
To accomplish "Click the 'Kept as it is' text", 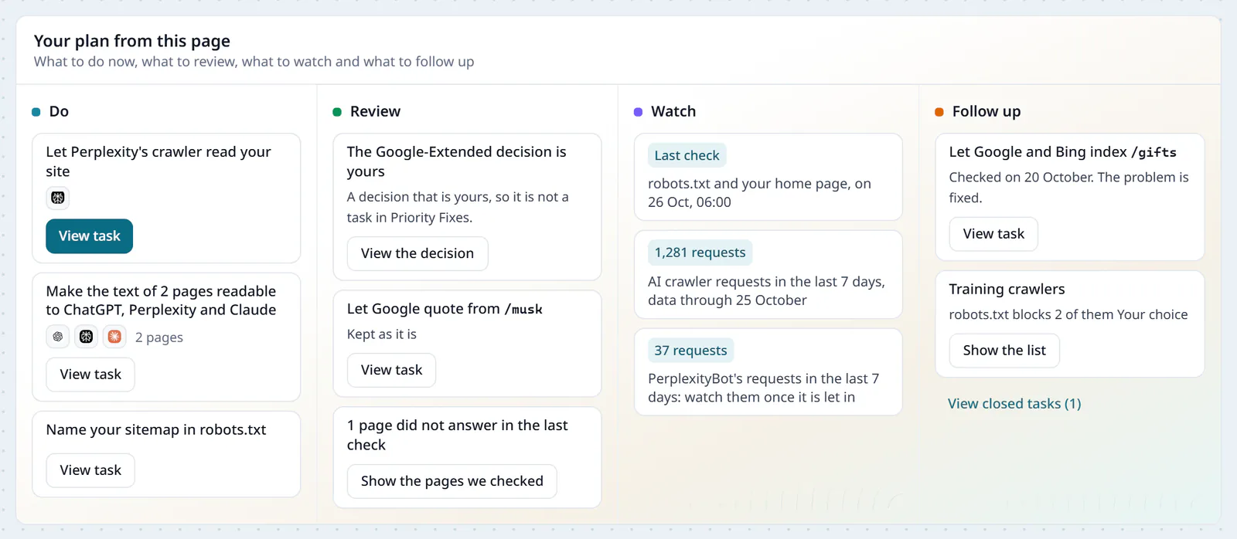I will 381,334.
